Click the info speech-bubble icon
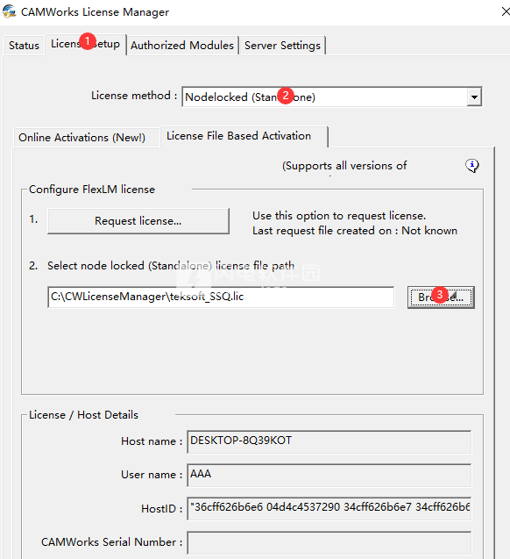This screenshot has width=510, height=559. click(x=472, y=165)
